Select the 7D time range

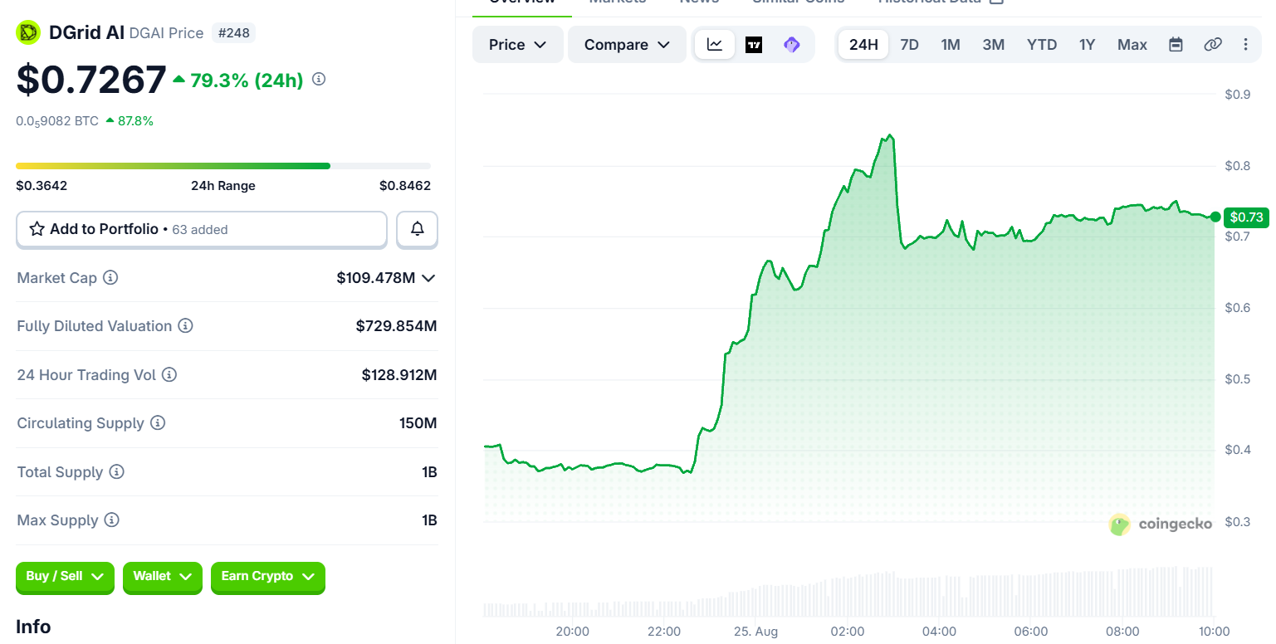(909, 45)
